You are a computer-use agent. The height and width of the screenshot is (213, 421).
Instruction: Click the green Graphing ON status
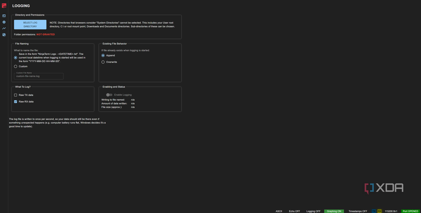click(334, 211)
